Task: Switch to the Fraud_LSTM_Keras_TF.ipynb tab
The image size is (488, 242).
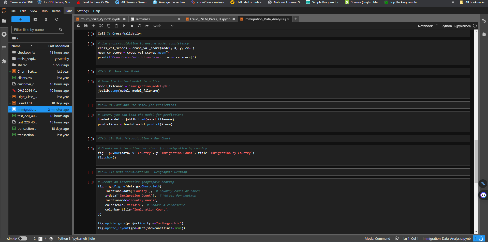Action: (x=210, y=19)
